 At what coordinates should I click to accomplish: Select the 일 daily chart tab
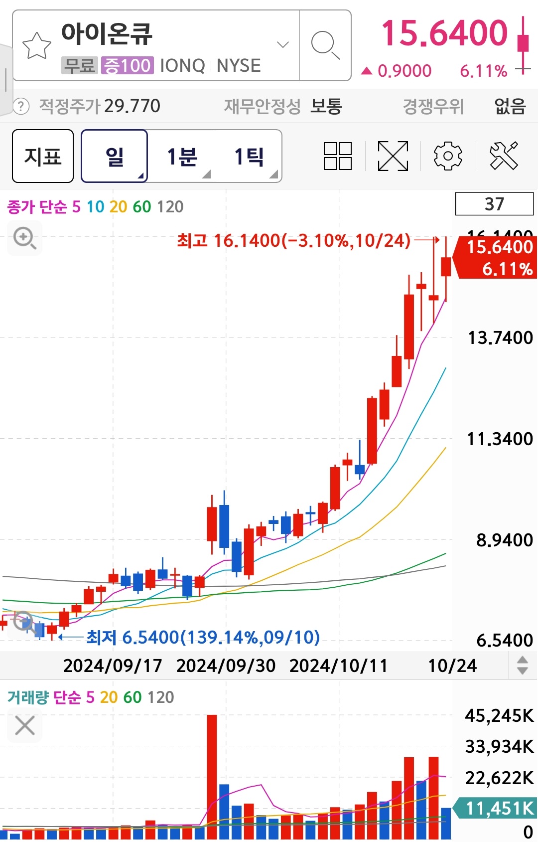point(115,156)
